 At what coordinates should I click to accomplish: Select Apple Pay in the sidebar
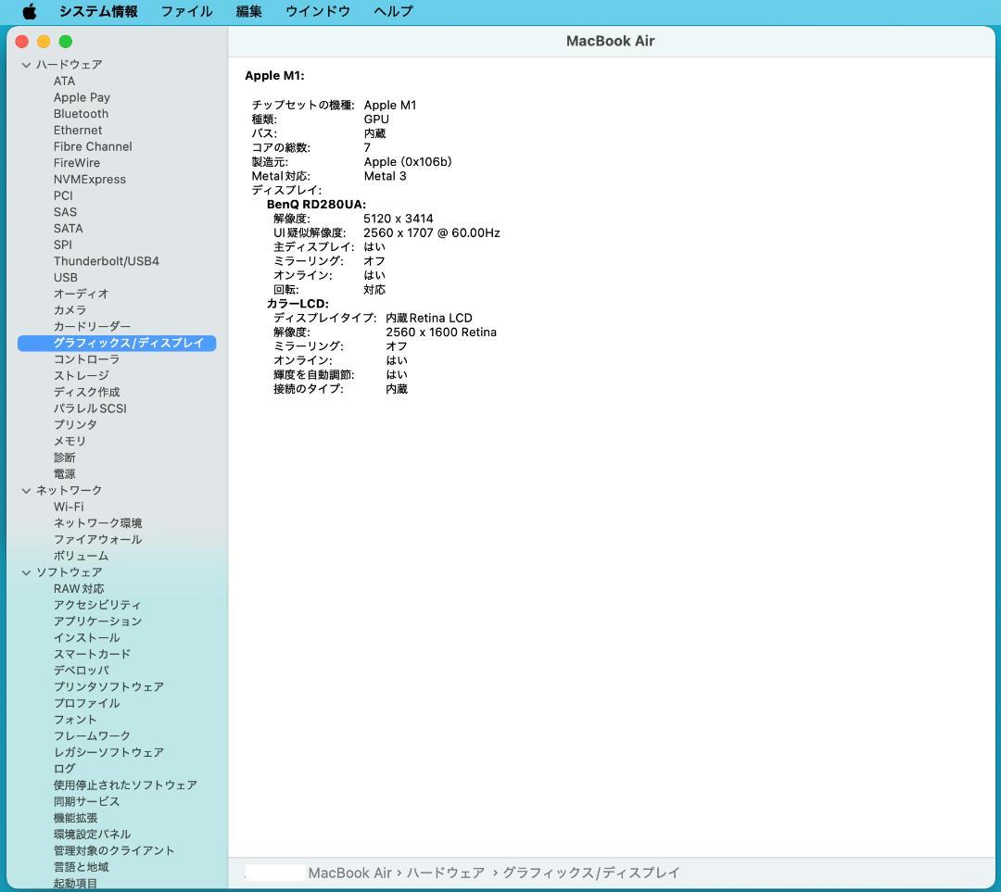click(x=82, y=96)
